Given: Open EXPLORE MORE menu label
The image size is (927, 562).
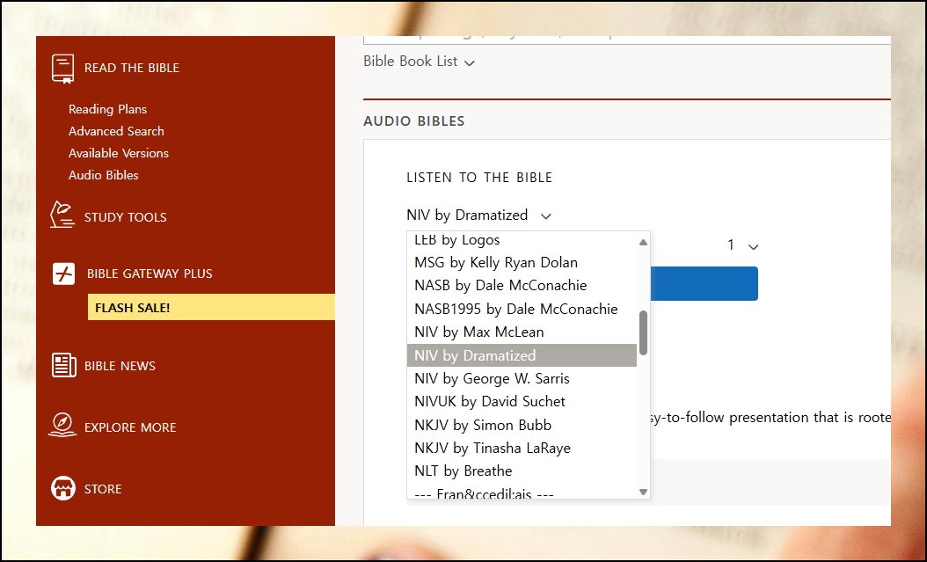Looking at the screenshot, I should (x=130, y=427).
